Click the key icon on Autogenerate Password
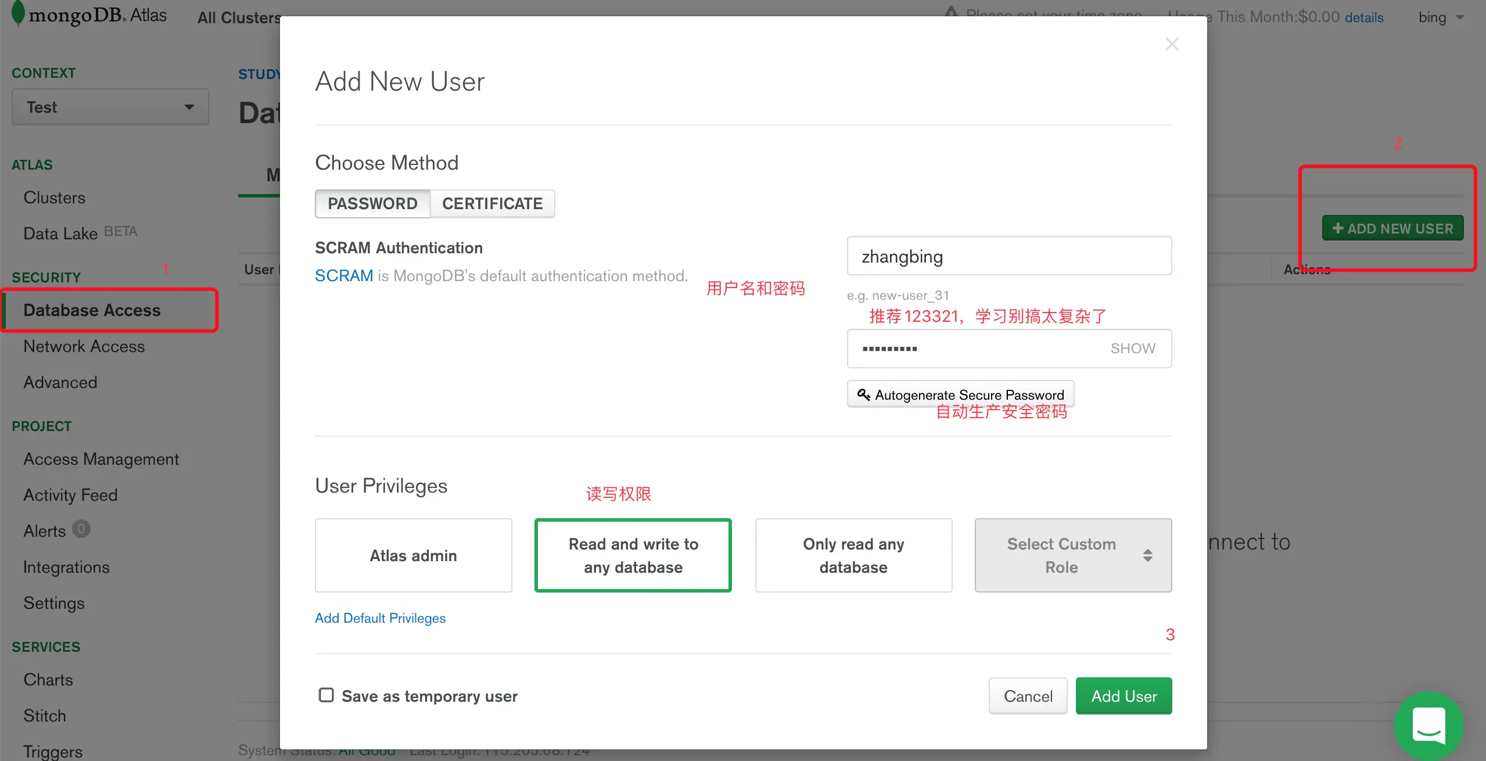The height and width of the screenshot is (761, 1486). click(x=863, y=394)
